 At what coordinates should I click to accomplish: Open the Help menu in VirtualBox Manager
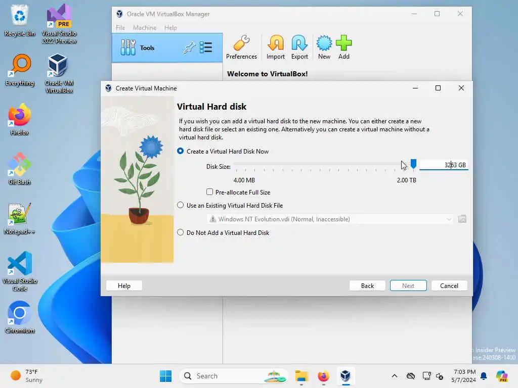(x=170, y=28)
